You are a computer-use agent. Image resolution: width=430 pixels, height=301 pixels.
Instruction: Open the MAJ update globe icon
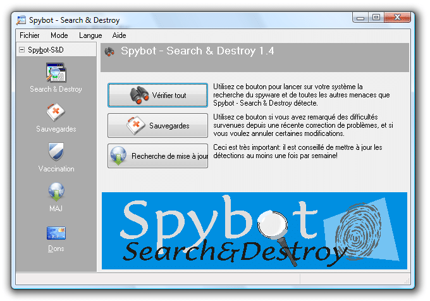click(x=56, y=192)
